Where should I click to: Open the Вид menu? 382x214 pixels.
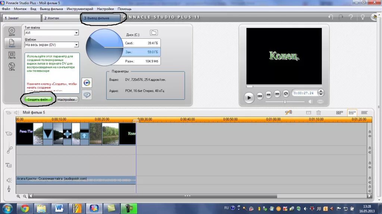(x=33, y=9)
